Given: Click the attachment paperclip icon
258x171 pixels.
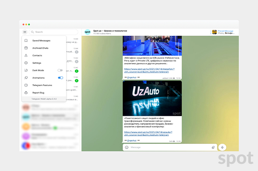Looking at the screenshot, I should point(213,148).
